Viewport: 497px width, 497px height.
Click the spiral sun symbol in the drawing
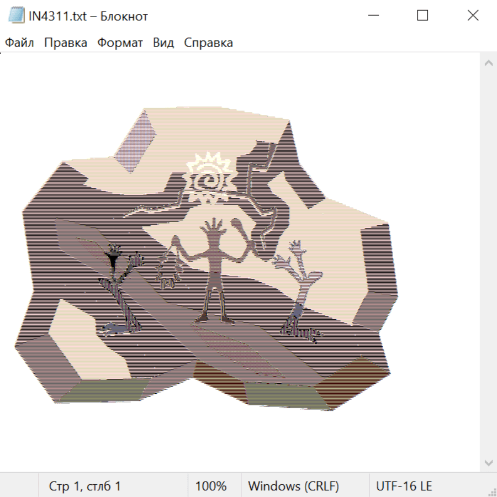click(208, 178)
